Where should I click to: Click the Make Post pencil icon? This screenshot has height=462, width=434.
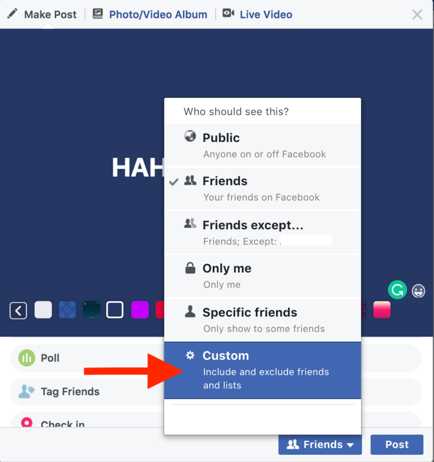[12, 14]
